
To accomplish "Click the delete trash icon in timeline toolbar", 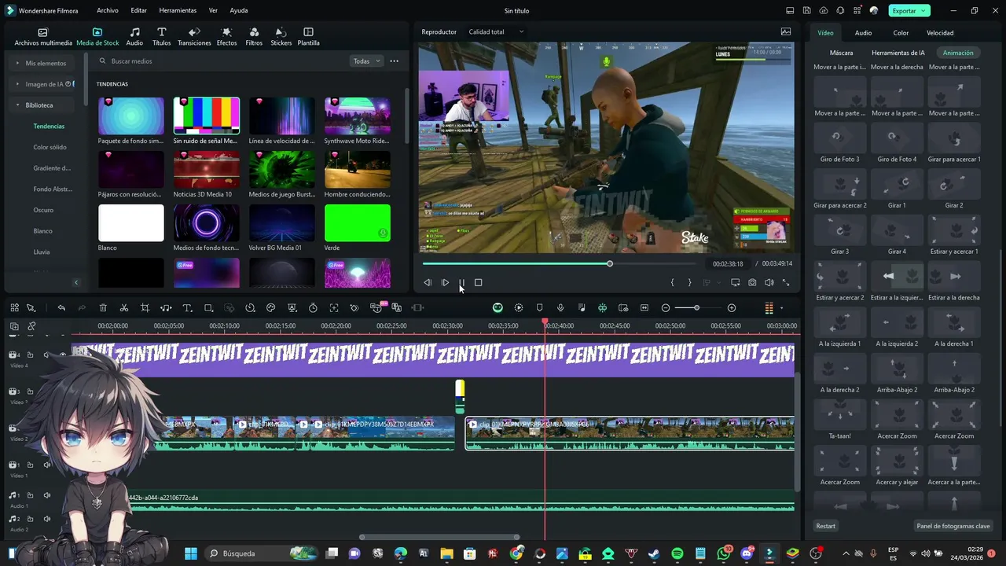I will coord(103,308).
